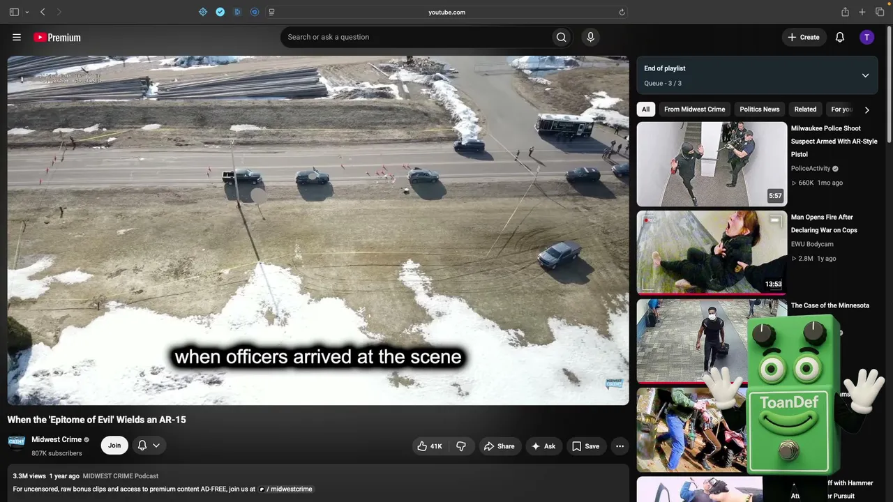Open the page menu icon in the address bar
This screenshot has height=502, width=893.
click(x=271, y=12)
